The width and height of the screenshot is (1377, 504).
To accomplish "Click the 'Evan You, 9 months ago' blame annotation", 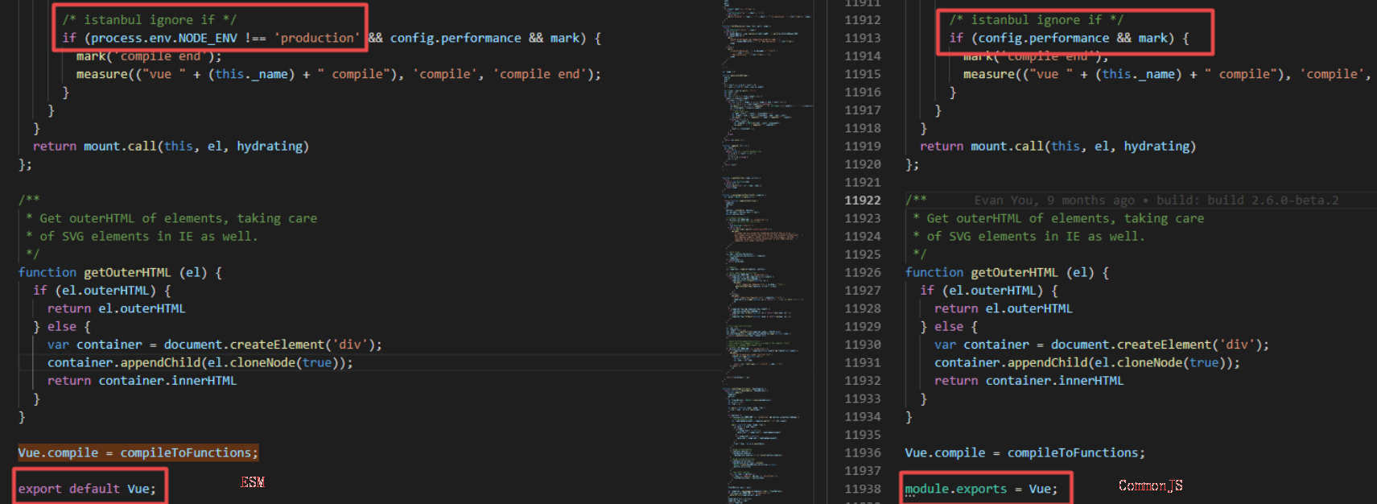I will (x=1054, y=200).
